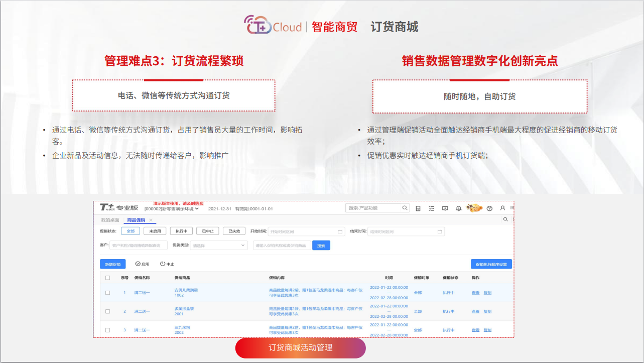Click the 促销执行顺序设置 button

[491, 264]
